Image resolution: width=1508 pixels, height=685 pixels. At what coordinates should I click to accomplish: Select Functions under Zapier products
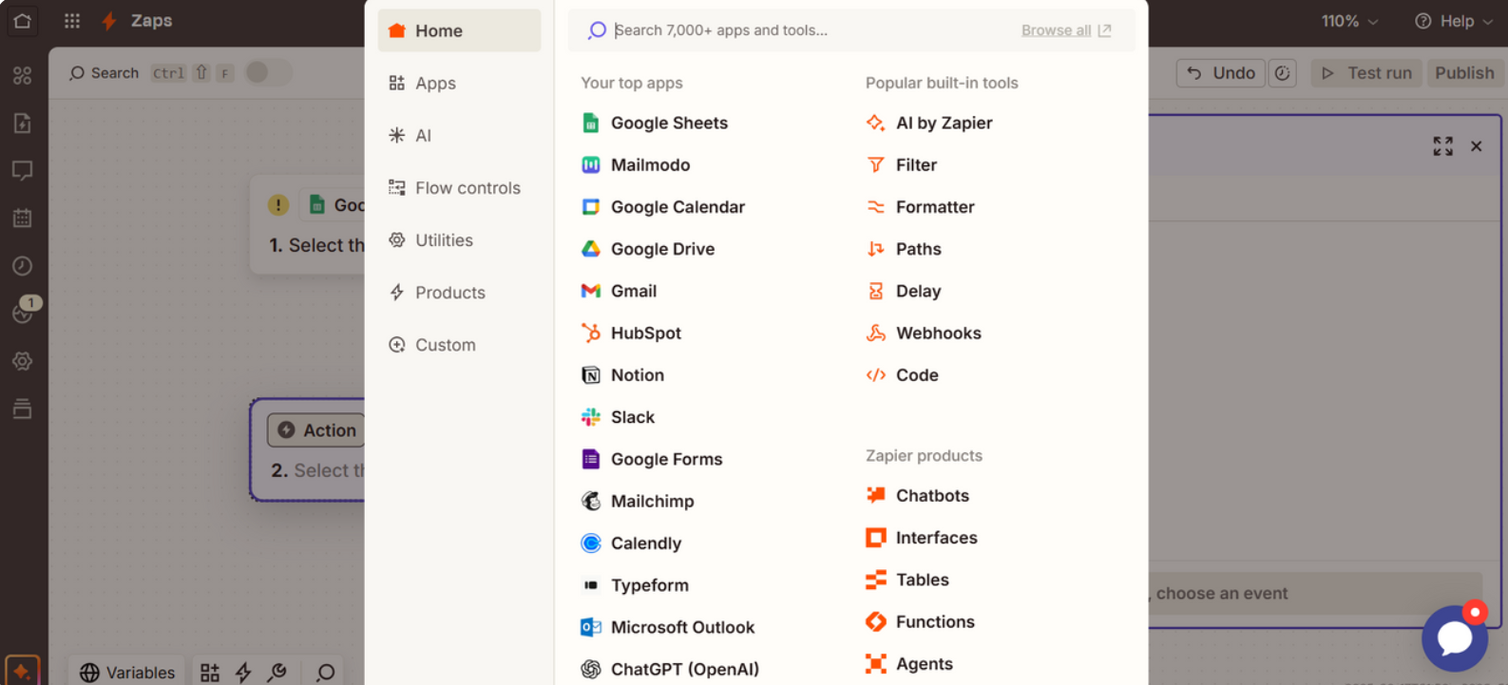[x=920, y=621]
